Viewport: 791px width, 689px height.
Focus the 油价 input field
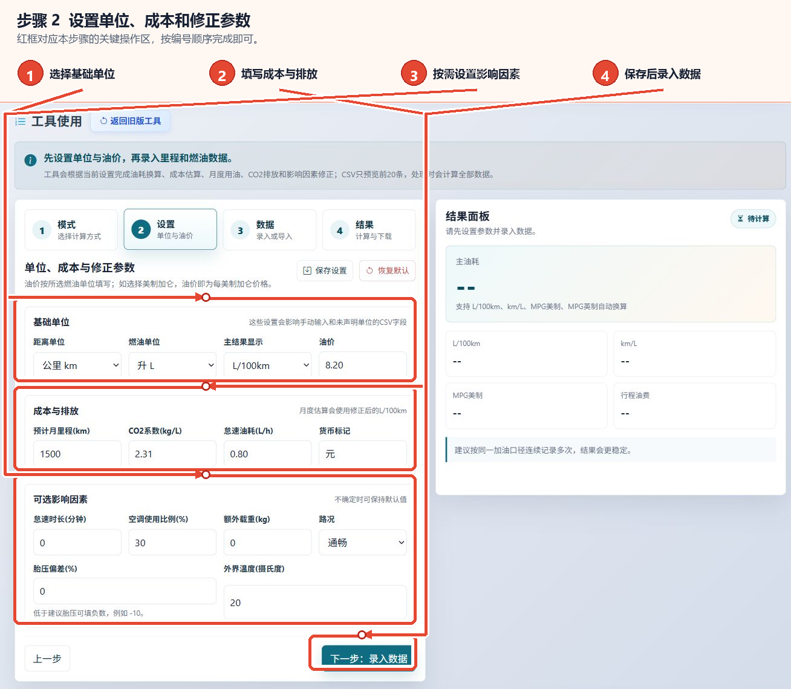click(x=363, y=365)
